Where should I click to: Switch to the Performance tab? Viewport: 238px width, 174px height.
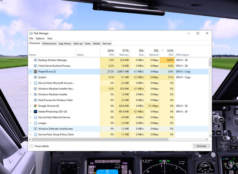point(49,44)
